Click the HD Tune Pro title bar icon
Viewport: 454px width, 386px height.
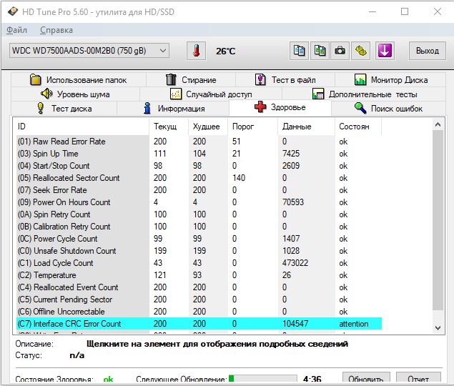pos(13,12)
